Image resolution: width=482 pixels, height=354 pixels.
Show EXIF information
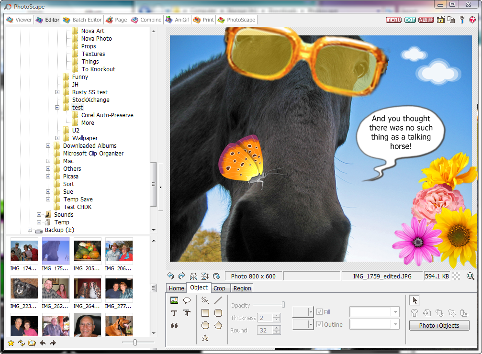tap(410, 20)
